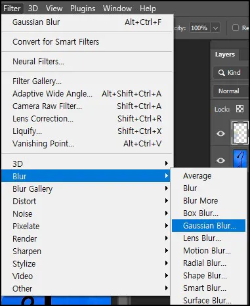The width and height of the screenshot is (250, 306).
Task: Expand the Pixelate submenu
Action: click(86, 226)
